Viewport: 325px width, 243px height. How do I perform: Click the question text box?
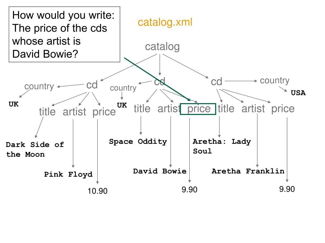[x=64, y=34]
